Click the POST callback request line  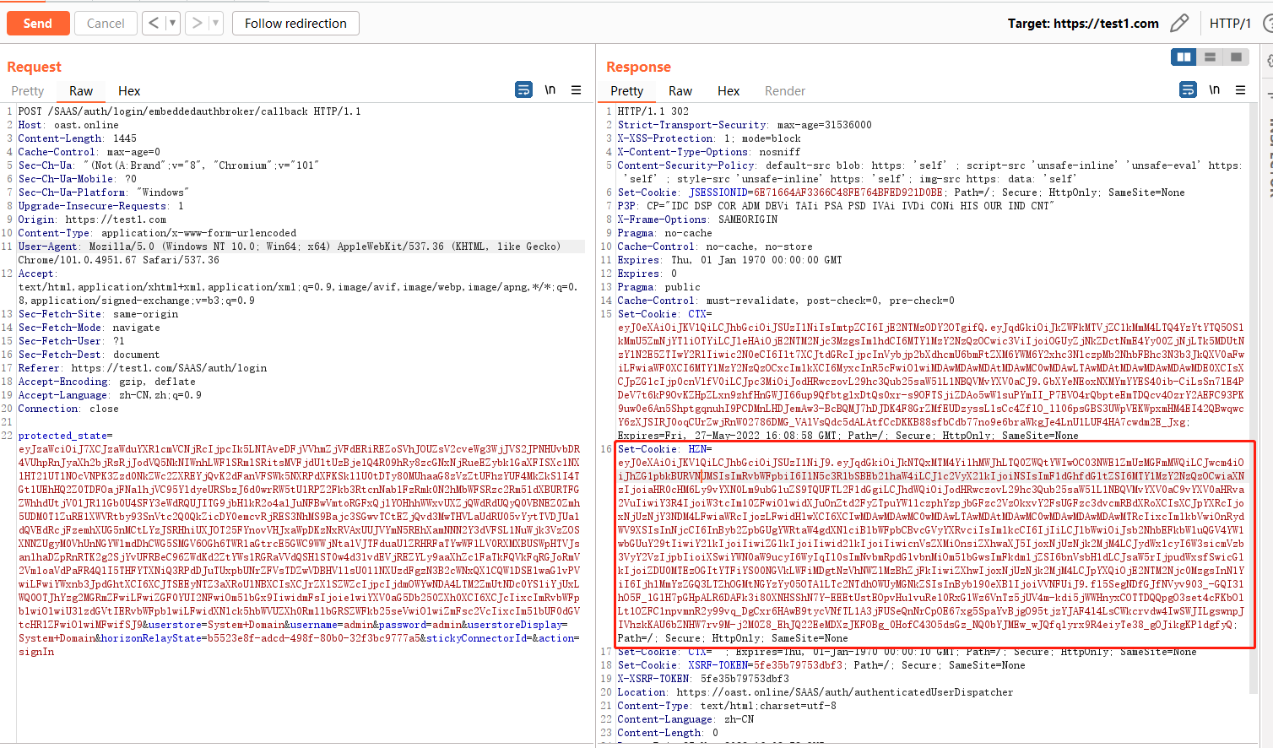[x=190, y=111]
